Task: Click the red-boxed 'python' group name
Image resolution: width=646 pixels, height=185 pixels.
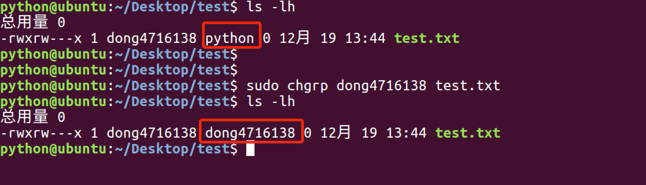Action: [x=230, y=39]
